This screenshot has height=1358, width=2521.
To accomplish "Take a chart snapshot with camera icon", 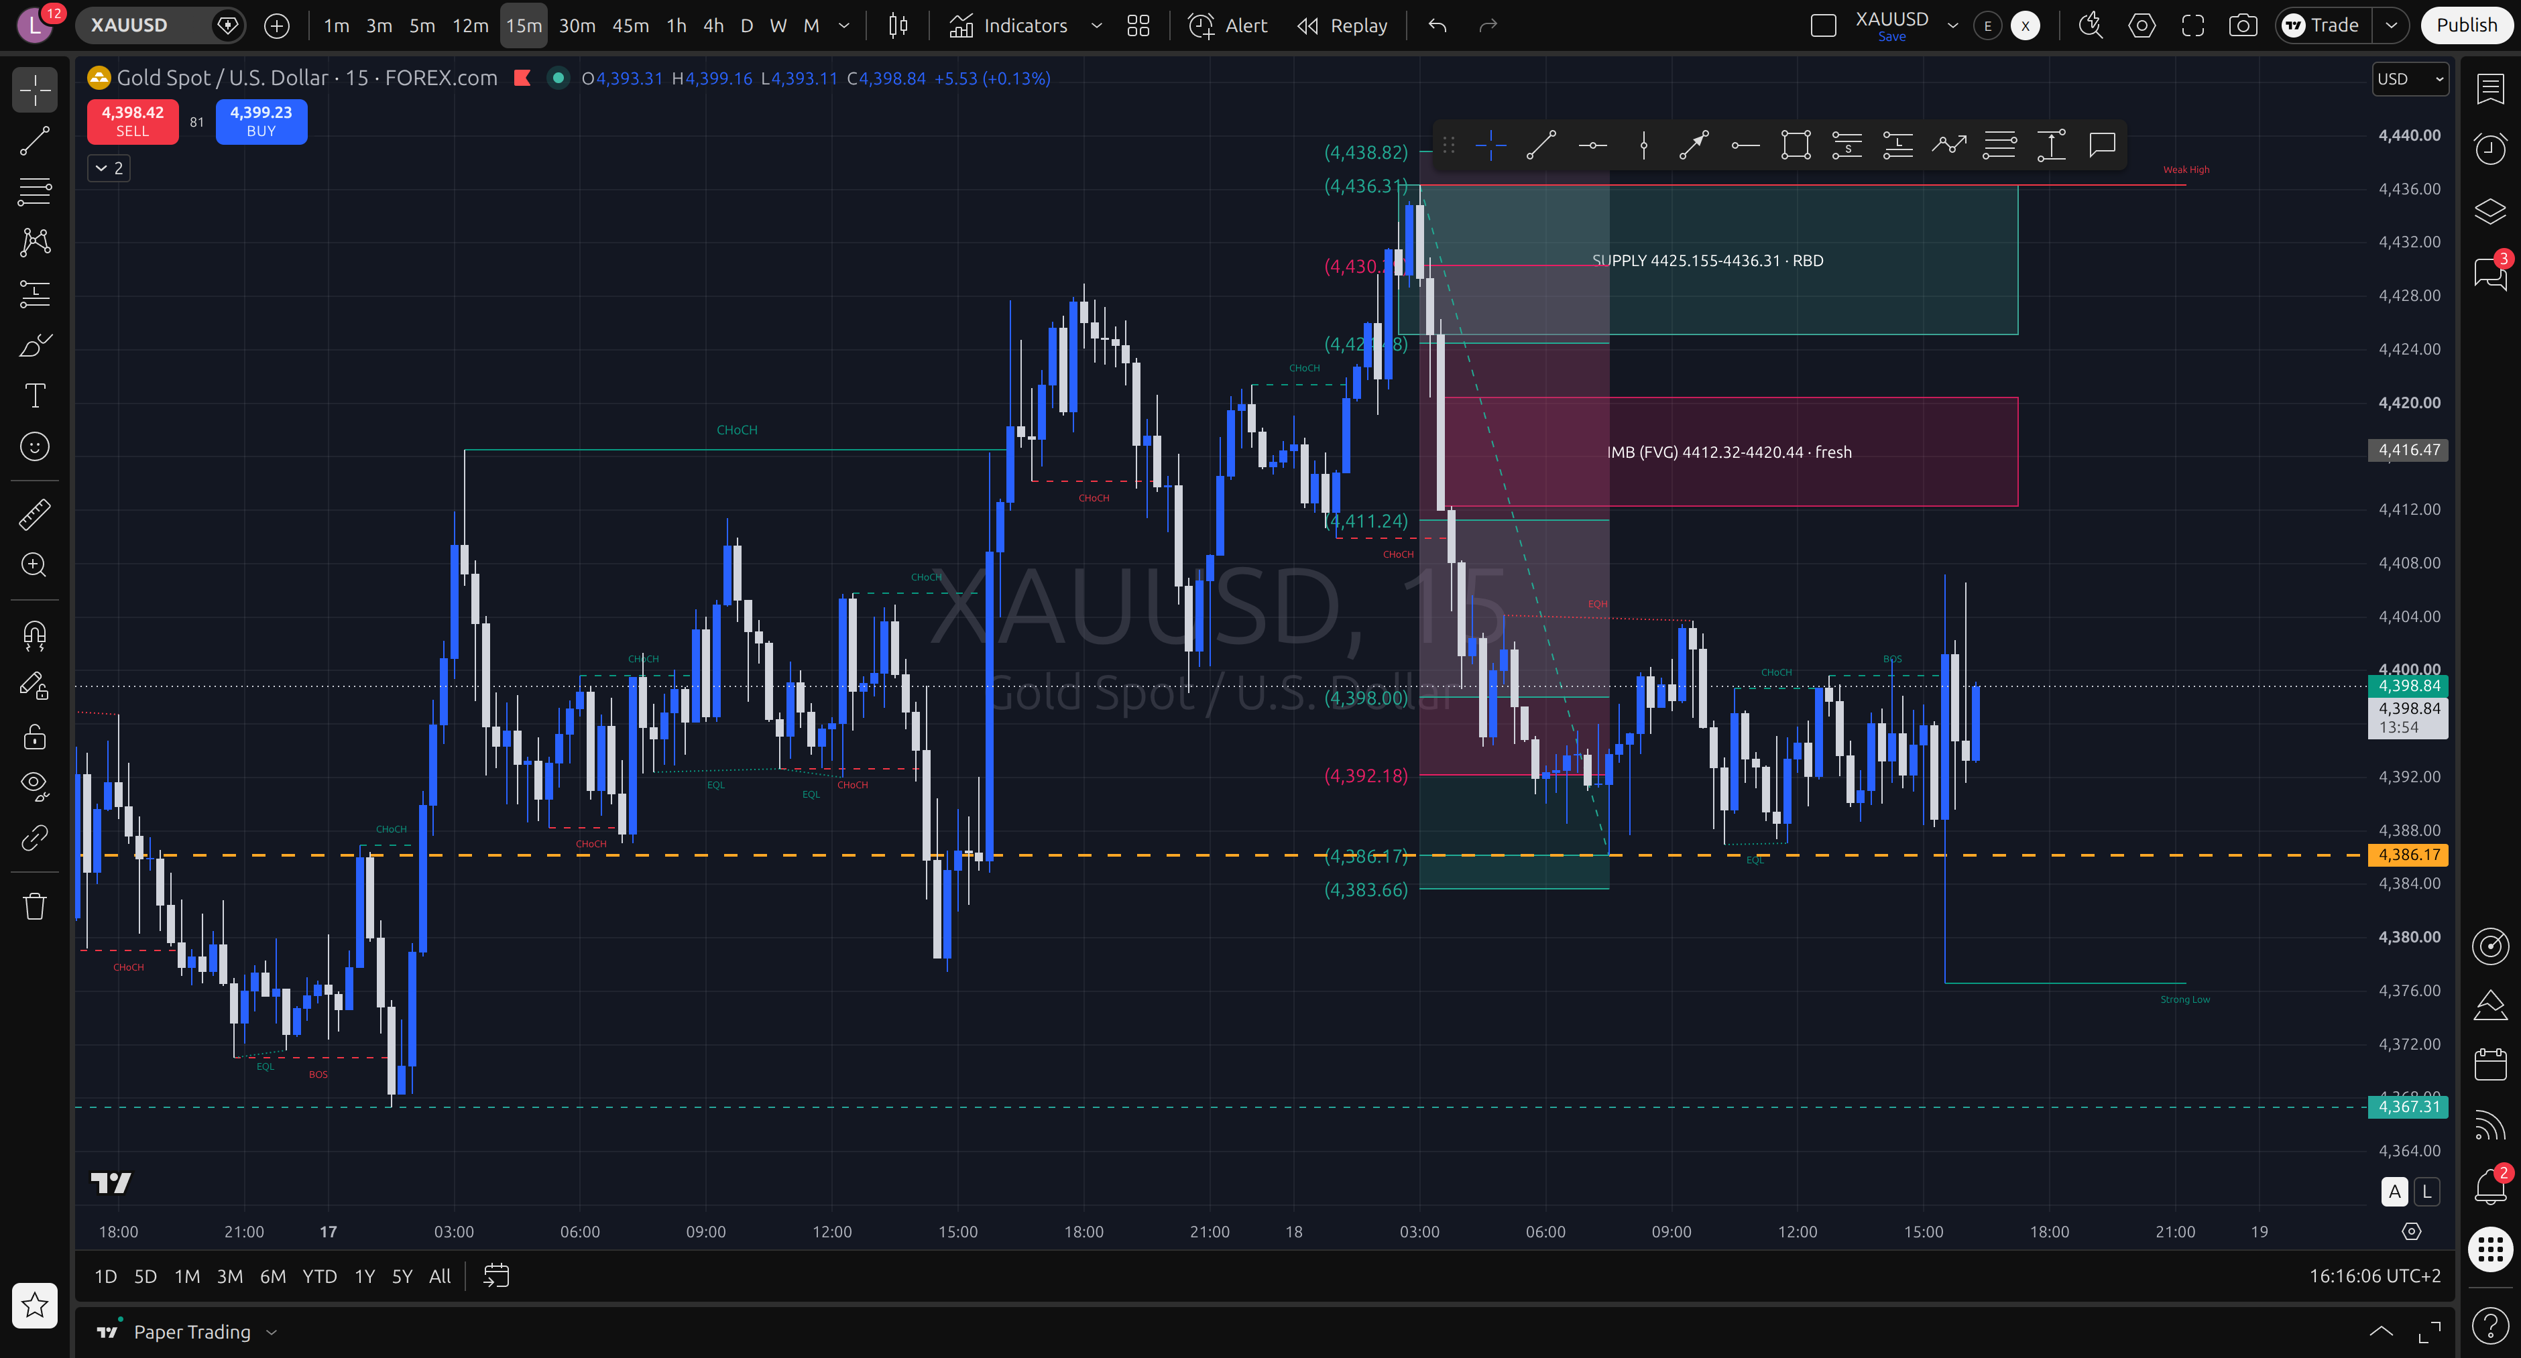I will point(2242,25).
